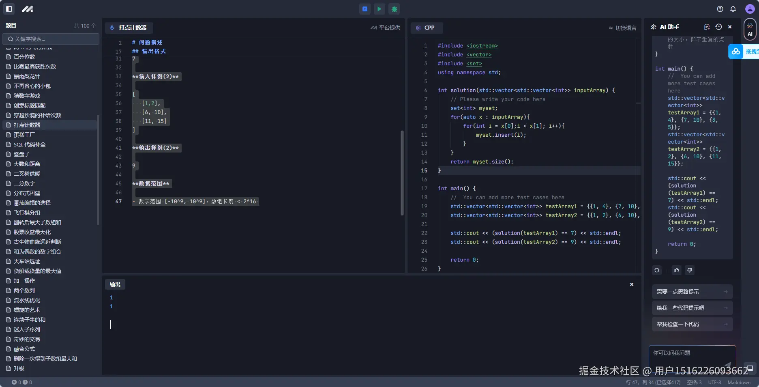Click the 需要一点思路提示 suggestion button

[692, 292]
